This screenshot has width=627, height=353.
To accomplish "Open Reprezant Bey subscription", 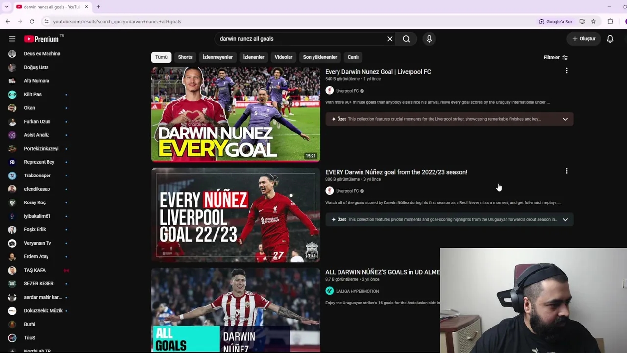I will (x=39, y=162).
